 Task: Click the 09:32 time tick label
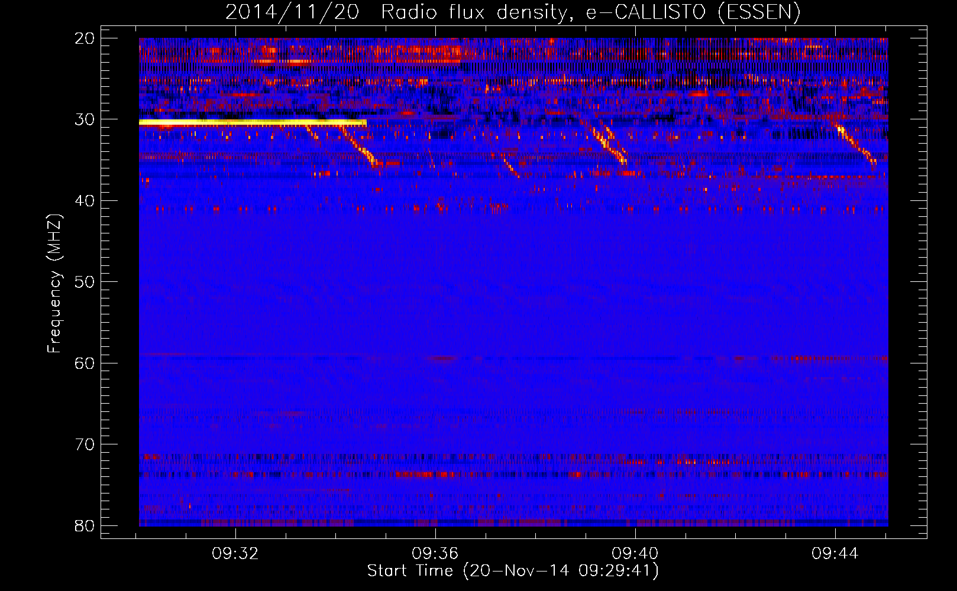point(235,554)
